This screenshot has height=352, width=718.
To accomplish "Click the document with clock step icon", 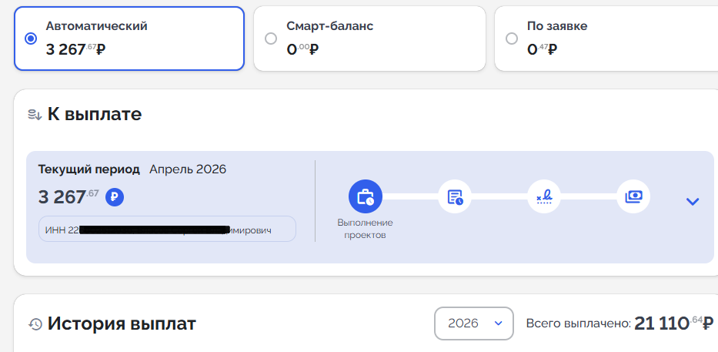I will (x=455, y=197).
